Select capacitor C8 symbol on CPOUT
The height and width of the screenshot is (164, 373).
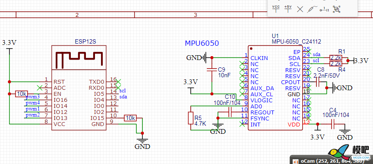click(317, 82)
